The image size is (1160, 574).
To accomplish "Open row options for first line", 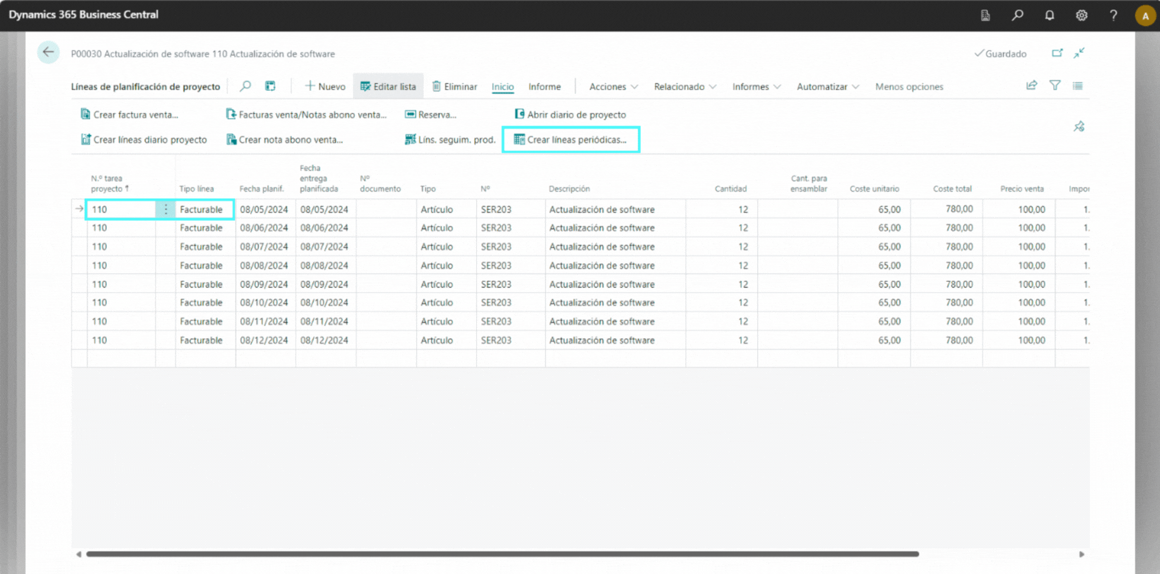I will coord(165,209).
